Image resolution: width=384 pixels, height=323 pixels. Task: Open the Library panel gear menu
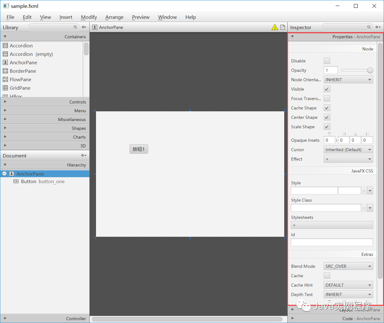click(x=83, y=27)
